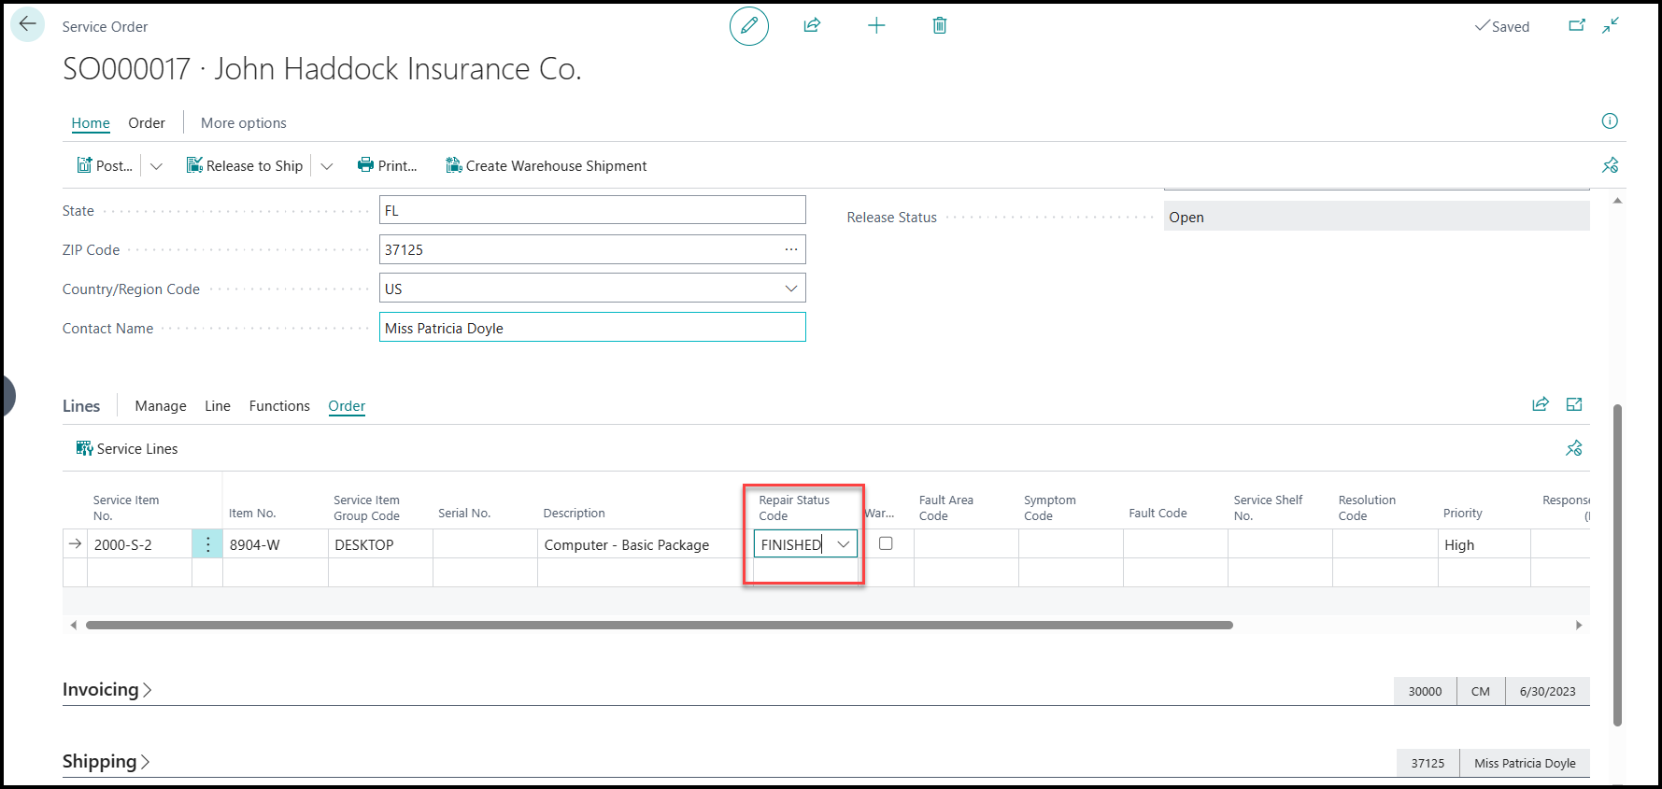Click the Print button

click(x=388, y=166)
